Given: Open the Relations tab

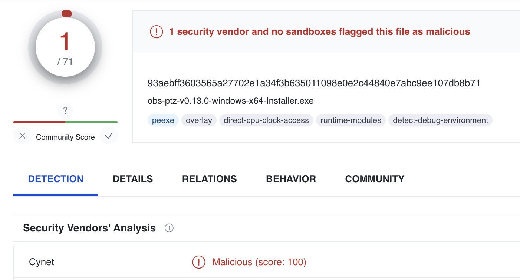Looking at the screenshot, I should pyautogui.click(x=209, y=179).
